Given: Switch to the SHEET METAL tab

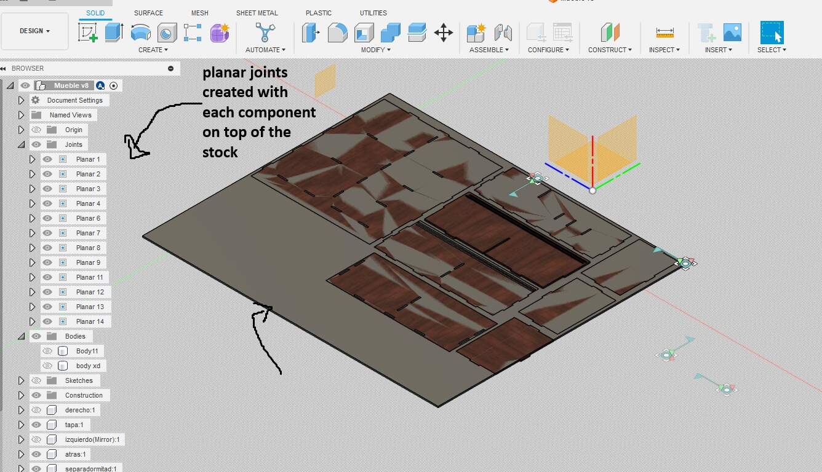Looking at the screenshot, I should pyautogui.click(x=257, y=13).
